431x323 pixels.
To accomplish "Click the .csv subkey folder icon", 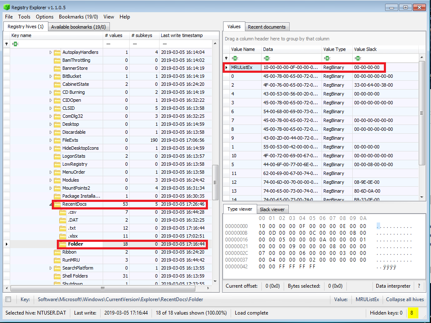I will click(x=63, y=212).
